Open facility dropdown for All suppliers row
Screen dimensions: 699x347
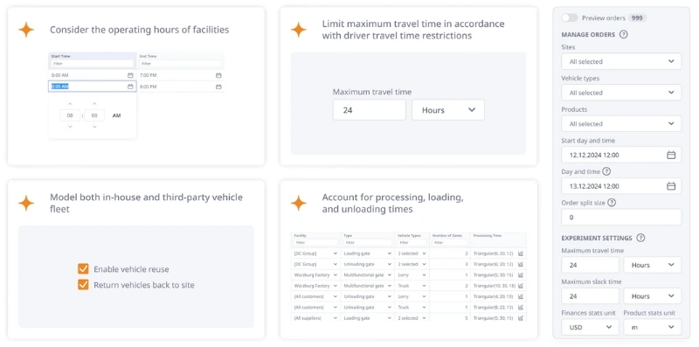(315, 318)
